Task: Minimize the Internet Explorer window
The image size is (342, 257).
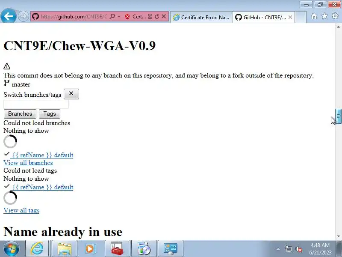Action: click(x=306, y=5)
